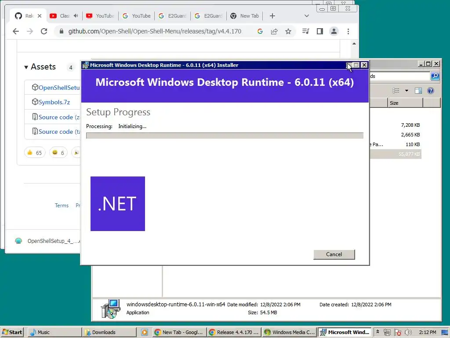Open Chrome profile avatar

click(334, 31)
